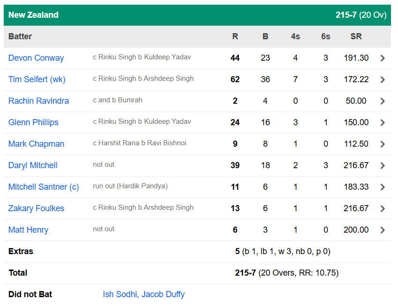Screen dimensions: 398x306
Task: Expand Daryl Mitchell's innings details arrow
Action: pos(383,165)
